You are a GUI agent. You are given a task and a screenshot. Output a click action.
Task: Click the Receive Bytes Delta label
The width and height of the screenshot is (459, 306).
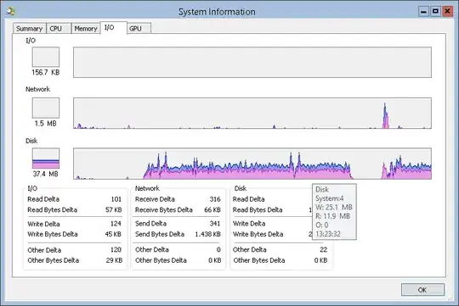(x=164, y=209)
